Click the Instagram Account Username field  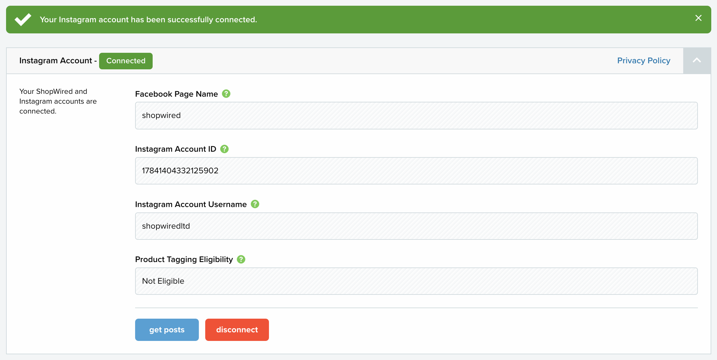pos(416,226)
